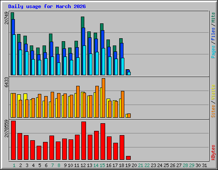
Task: Click the day 1 red KBytes bar
Action: click(x=14, y=140)
